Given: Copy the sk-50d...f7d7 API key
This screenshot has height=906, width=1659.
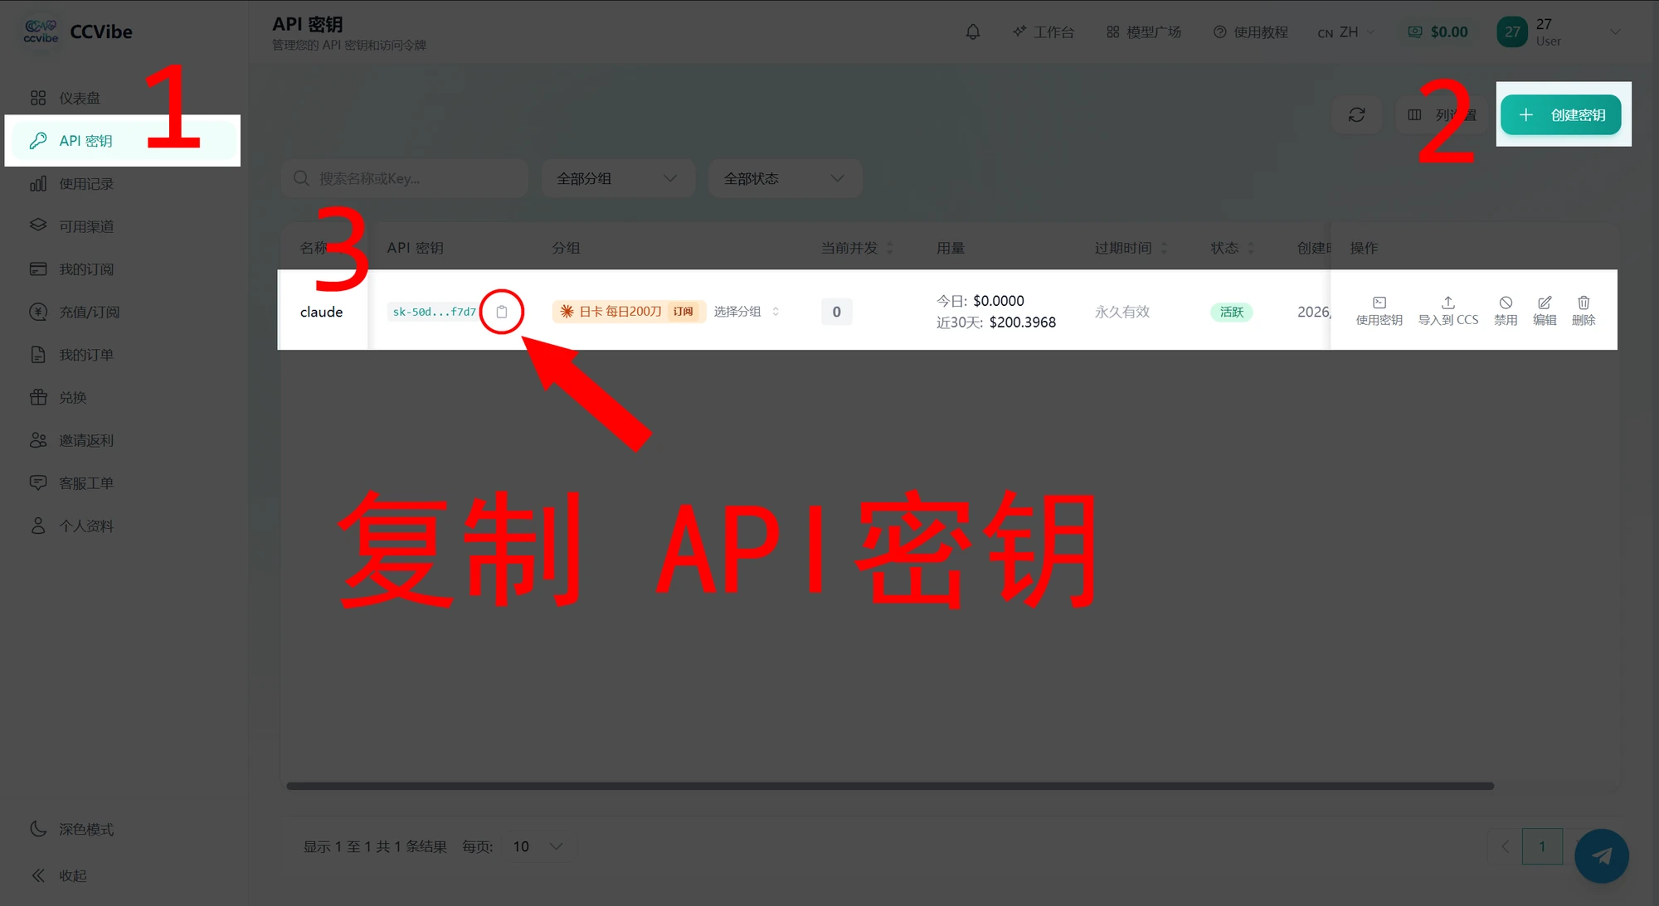Looking at the screenshot, I should (502, 312).
